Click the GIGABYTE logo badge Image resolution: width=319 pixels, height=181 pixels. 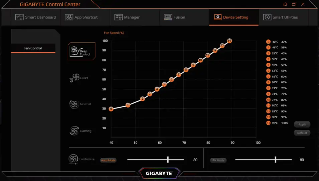point(159,173)
